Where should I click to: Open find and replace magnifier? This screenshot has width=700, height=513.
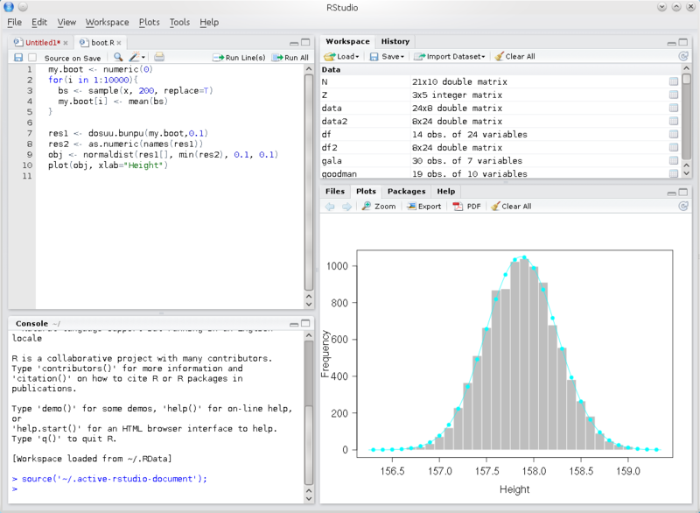(x=118, y=57)
